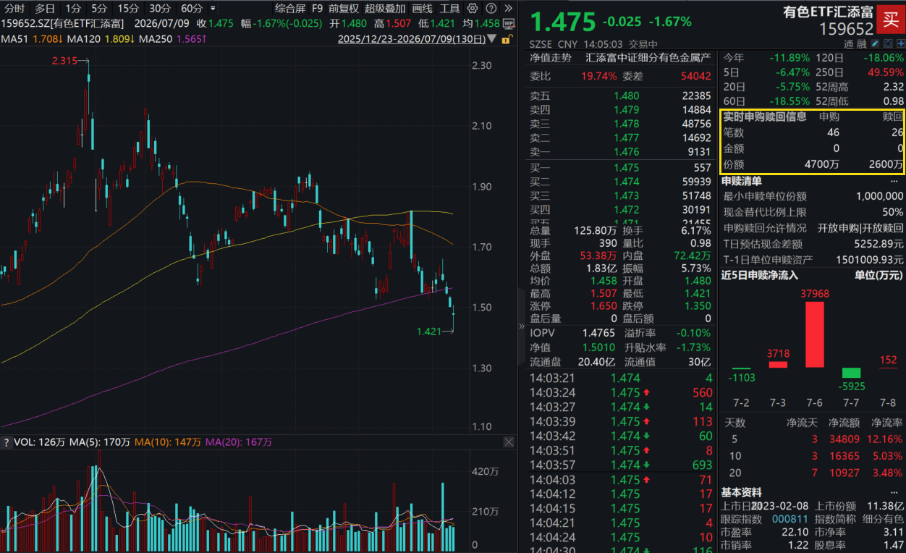906x553 pixels.
Task: Click the WP monitor icon beside average price
Action: [x=509, y=23]
